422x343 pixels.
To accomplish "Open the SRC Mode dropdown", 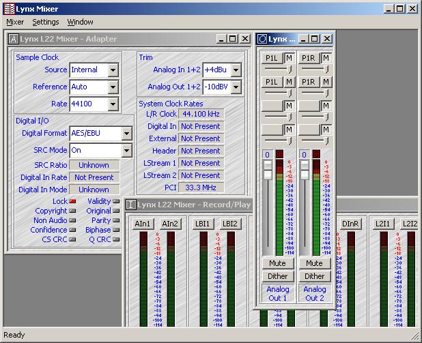I will pyautogui.click(x=126, y=150).
